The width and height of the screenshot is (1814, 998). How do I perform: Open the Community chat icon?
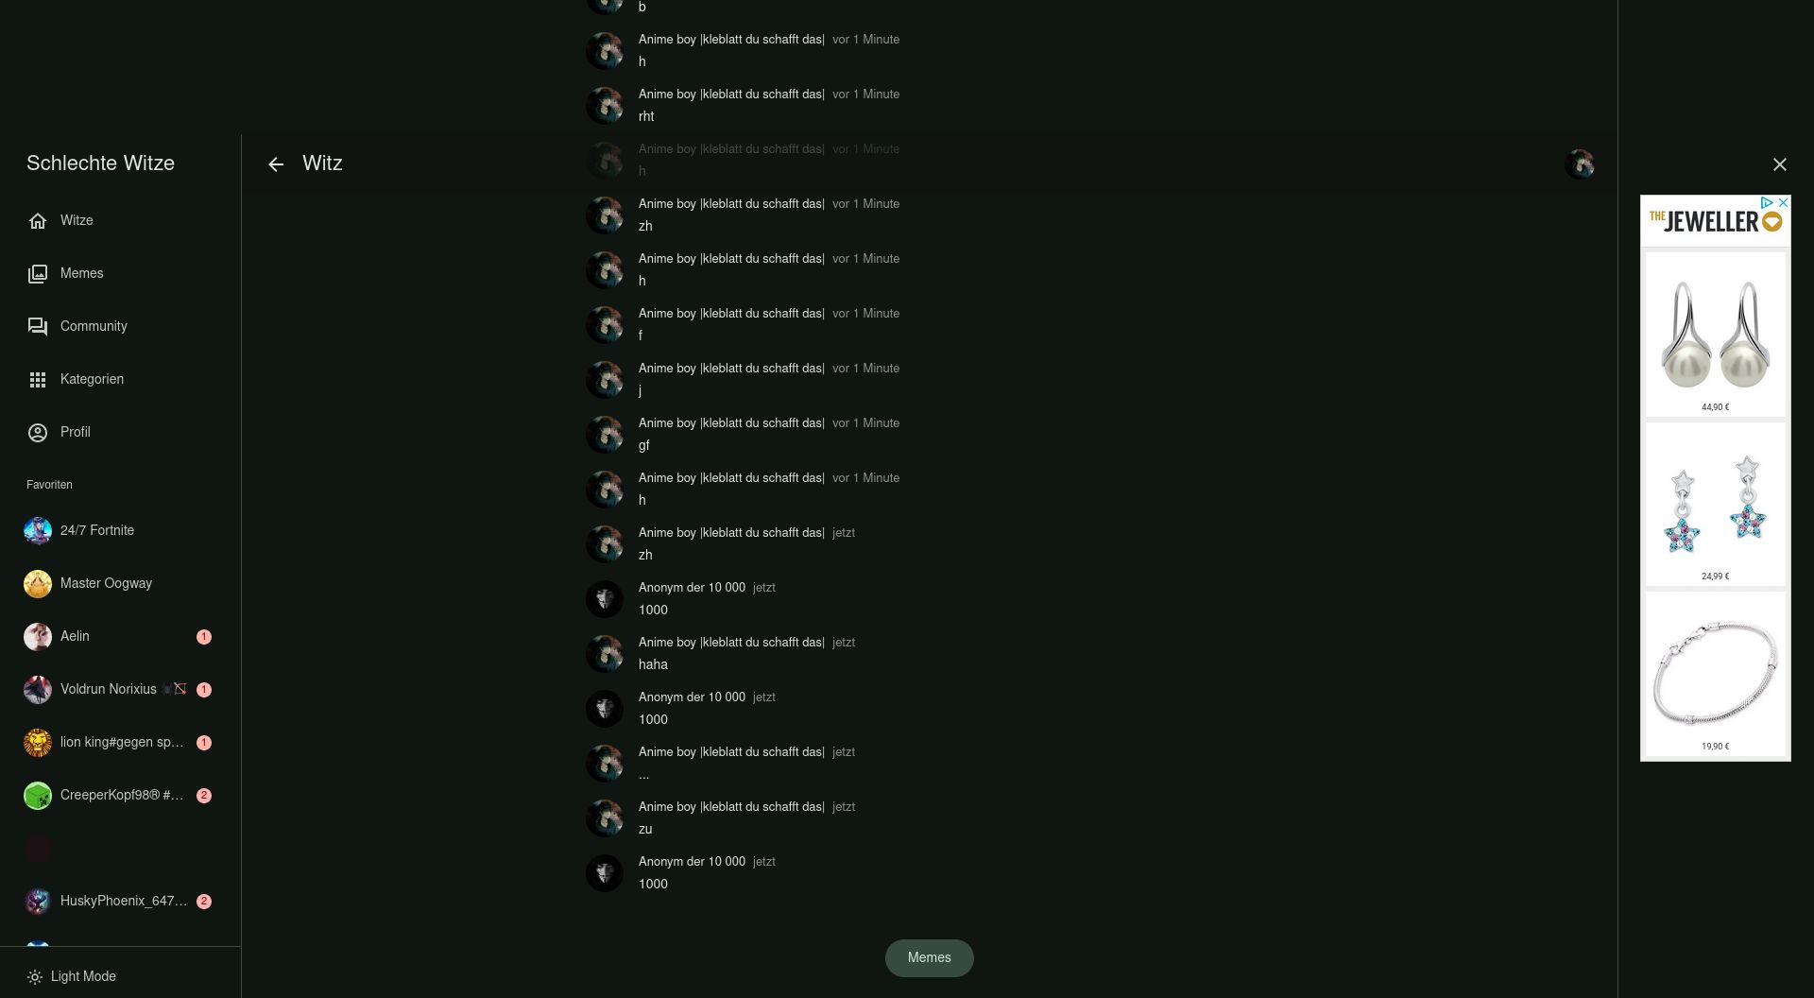click(38, 327)
